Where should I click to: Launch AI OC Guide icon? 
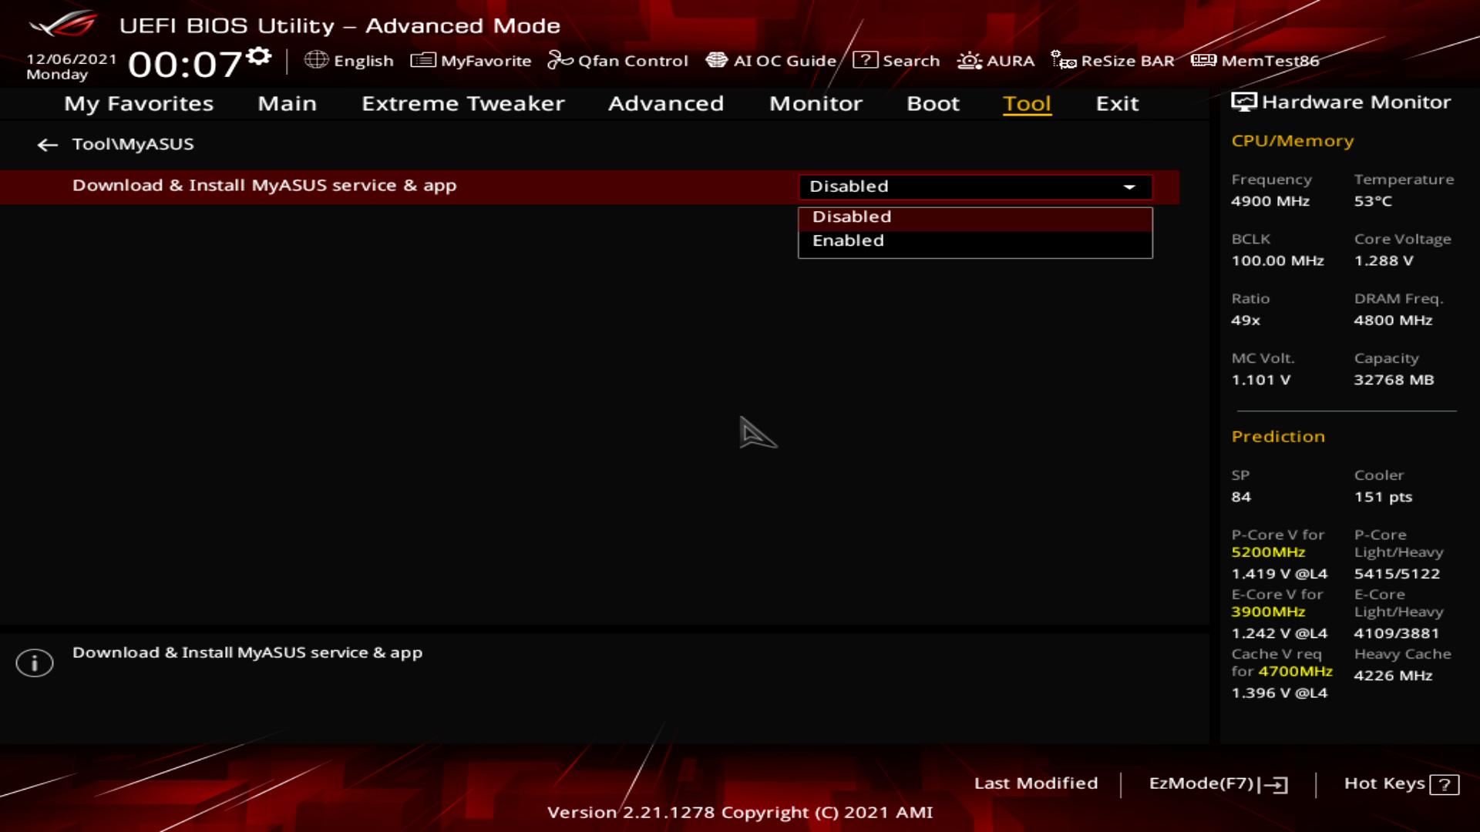click(x=717, y=60)
